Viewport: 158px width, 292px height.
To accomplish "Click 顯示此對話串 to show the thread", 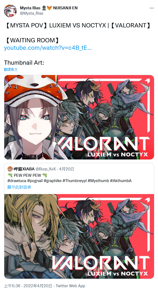I will click(19, 187).
